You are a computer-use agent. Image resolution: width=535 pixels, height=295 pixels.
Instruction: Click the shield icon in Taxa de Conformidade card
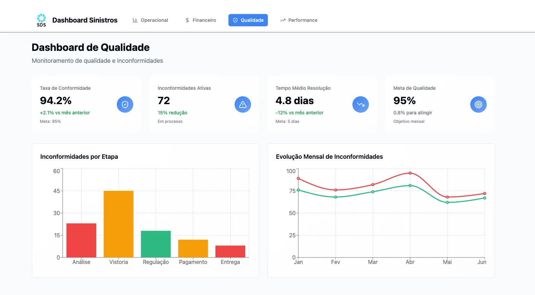pos(125,104)
